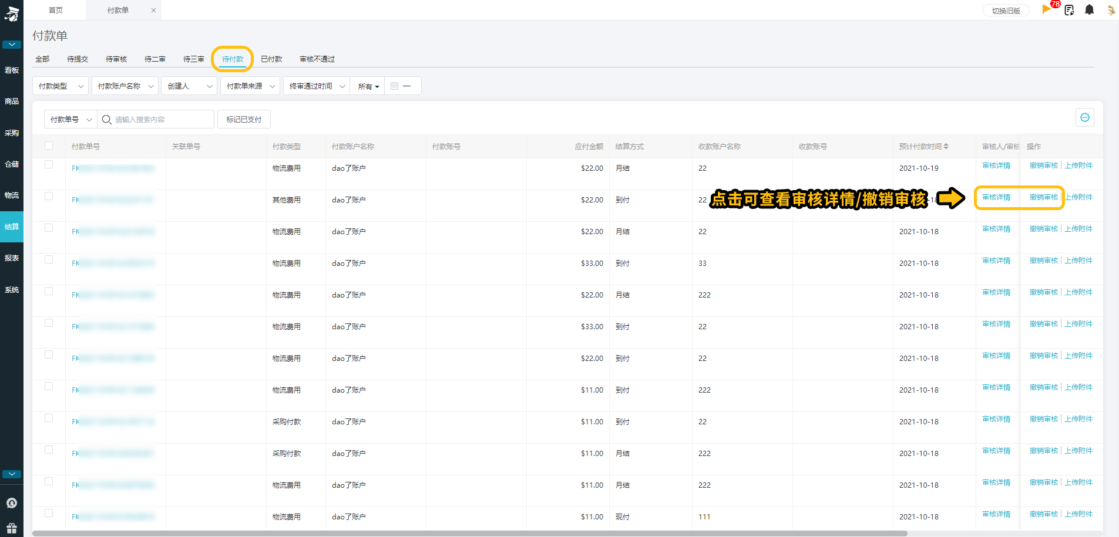This screenshot has width=1119, height=537.
Task: Open the 商品 sidebar menu
Action: click(12, 102)
